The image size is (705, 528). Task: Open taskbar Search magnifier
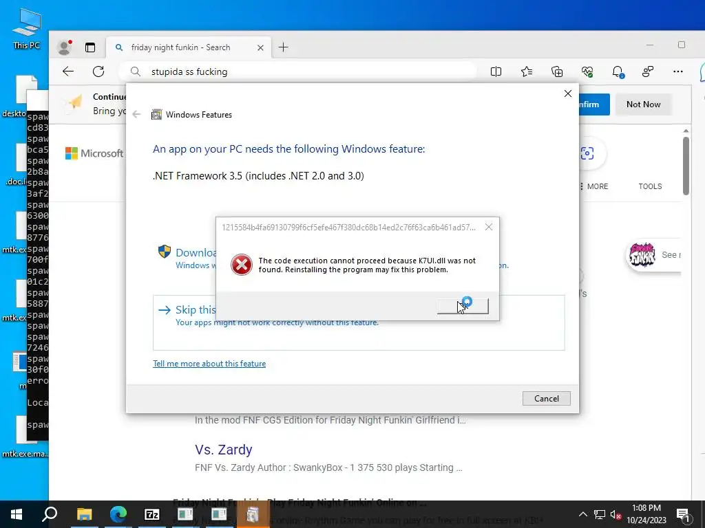pyautogui.click(x=50, y=514)
